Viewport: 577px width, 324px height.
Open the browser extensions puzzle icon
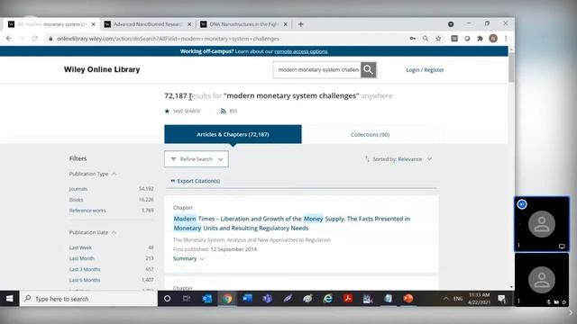pyautogui.click(x=480, y=39)
